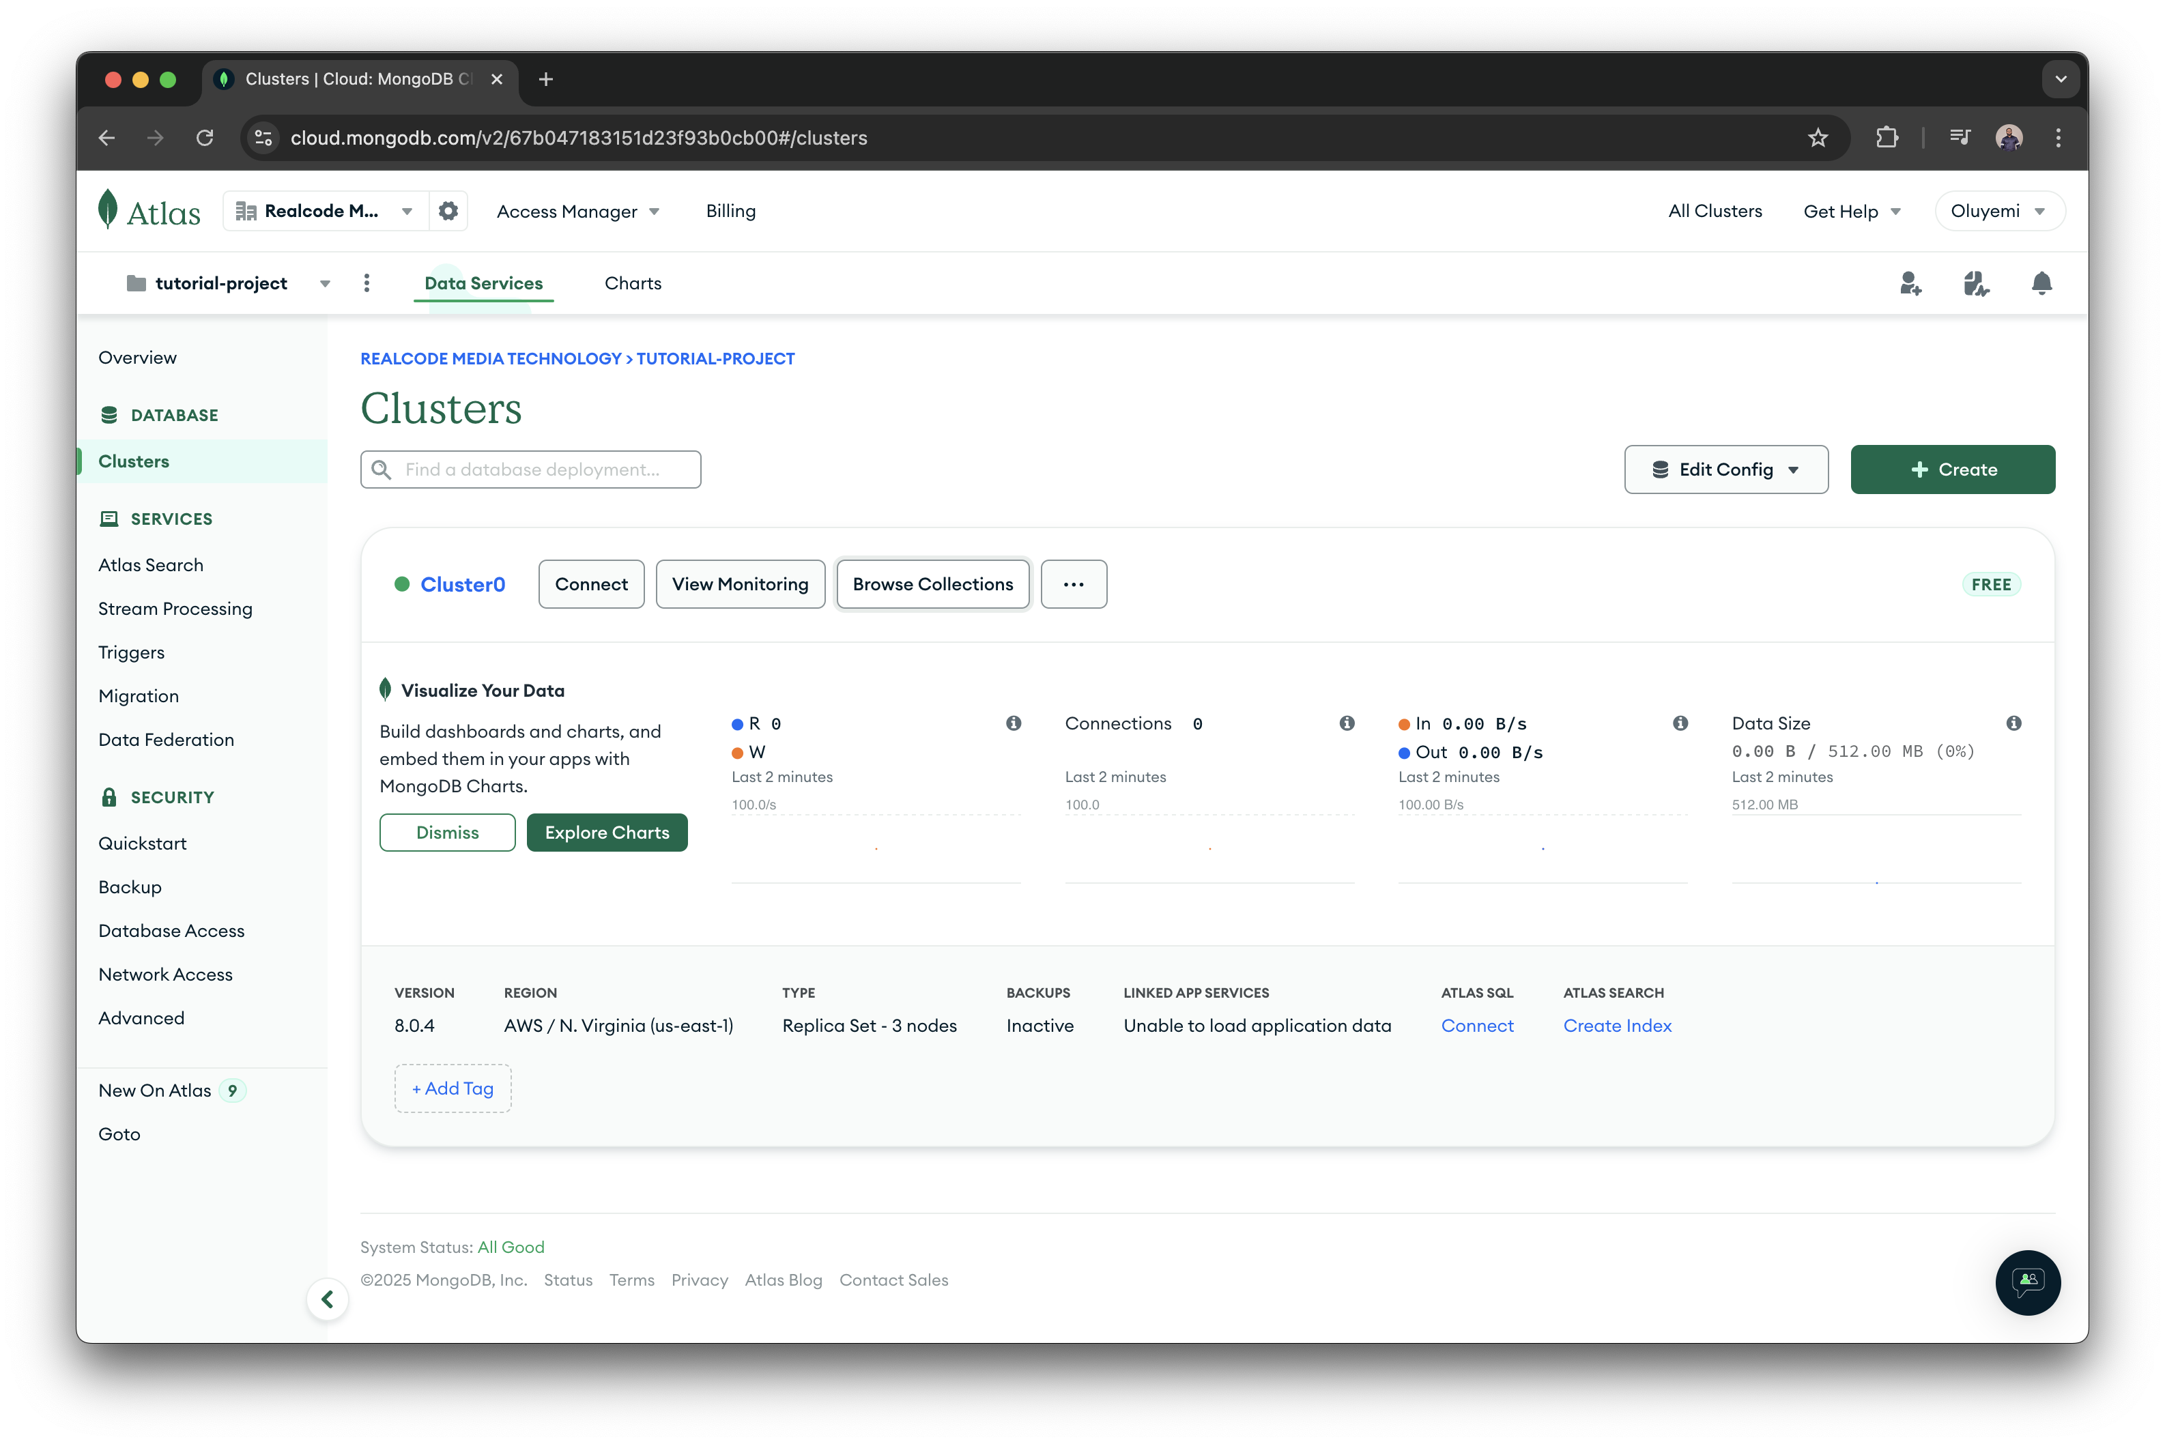Click the Connections info tooltip icon
The width and height of the screenshot is (2165, 1444).
(1347, 723)
